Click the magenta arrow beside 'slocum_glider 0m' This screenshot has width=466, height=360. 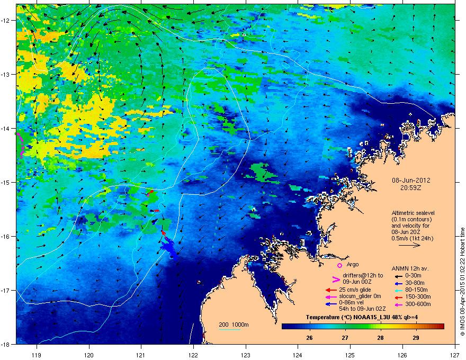331,296
